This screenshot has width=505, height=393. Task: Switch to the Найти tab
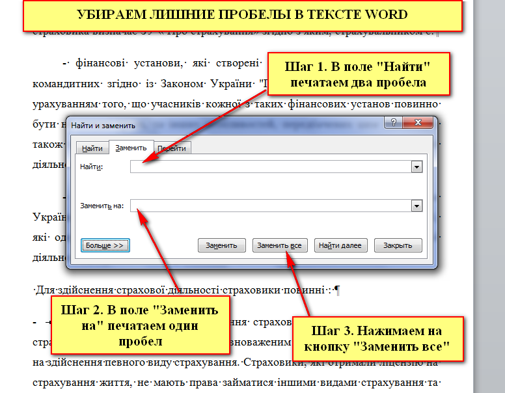92,148
